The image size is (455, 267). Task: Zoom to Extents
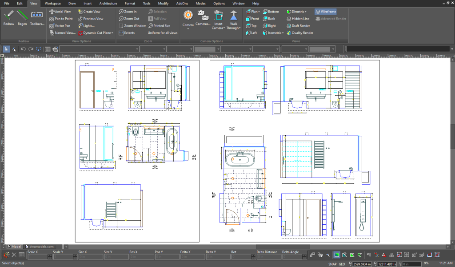pyautogui.click(x=127, y=33)
